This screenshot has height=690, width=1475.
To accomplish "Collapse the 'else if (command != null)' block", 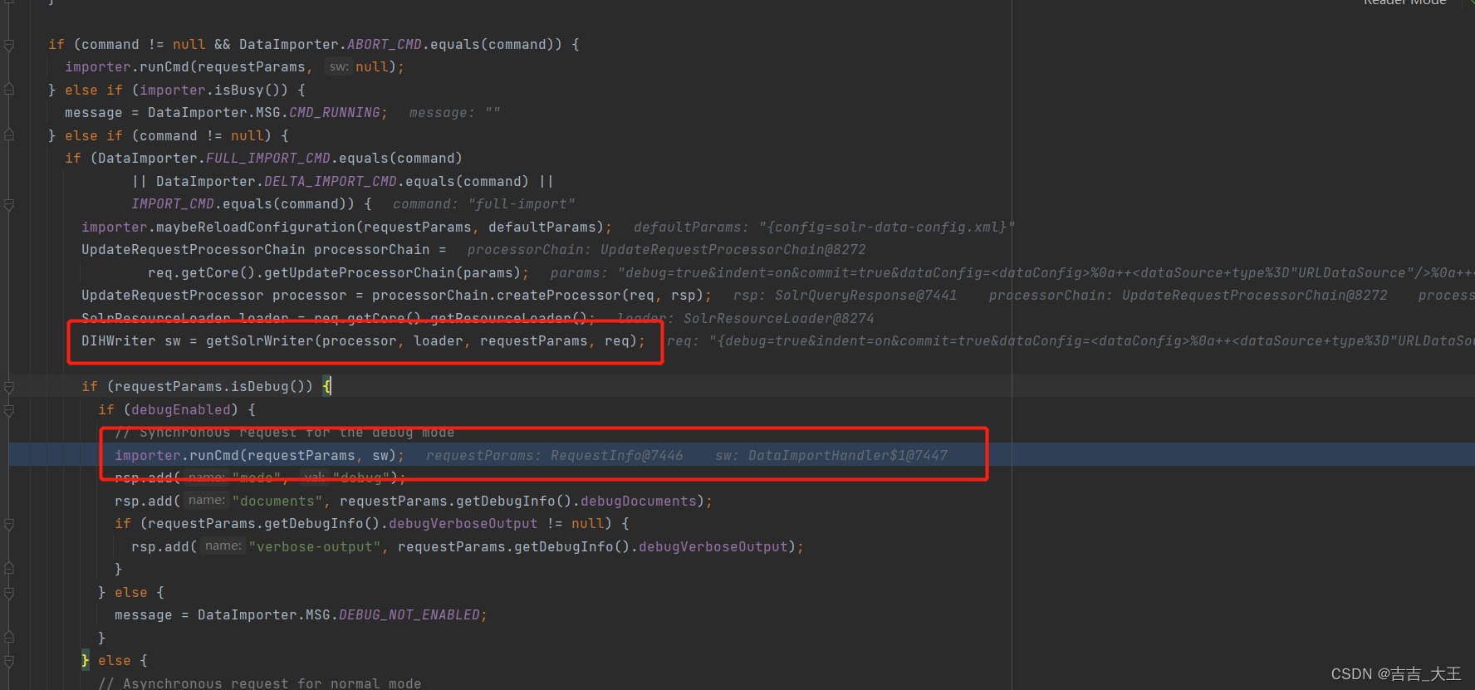I will (x=9, y=135).
